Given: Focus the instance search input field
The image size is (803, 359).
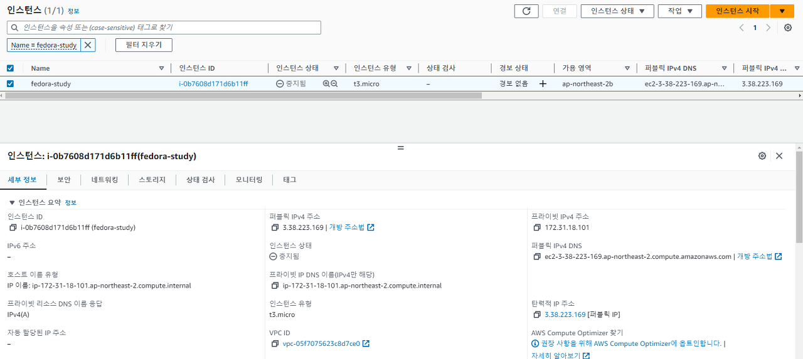Looking at the screenshot, I should pos(164,28).
